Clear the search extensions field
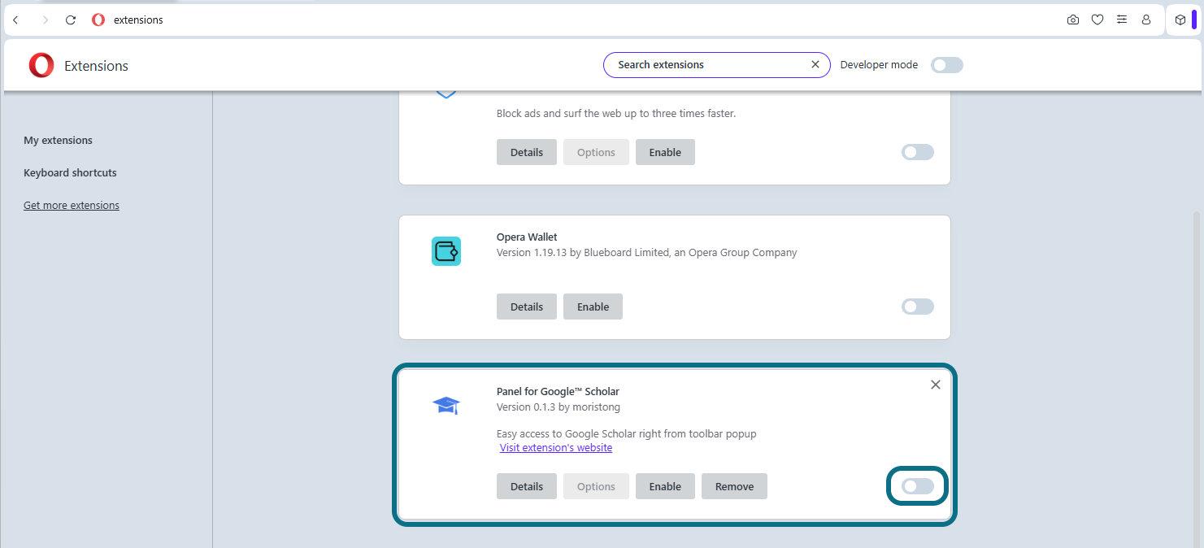 tap(815, 65)
